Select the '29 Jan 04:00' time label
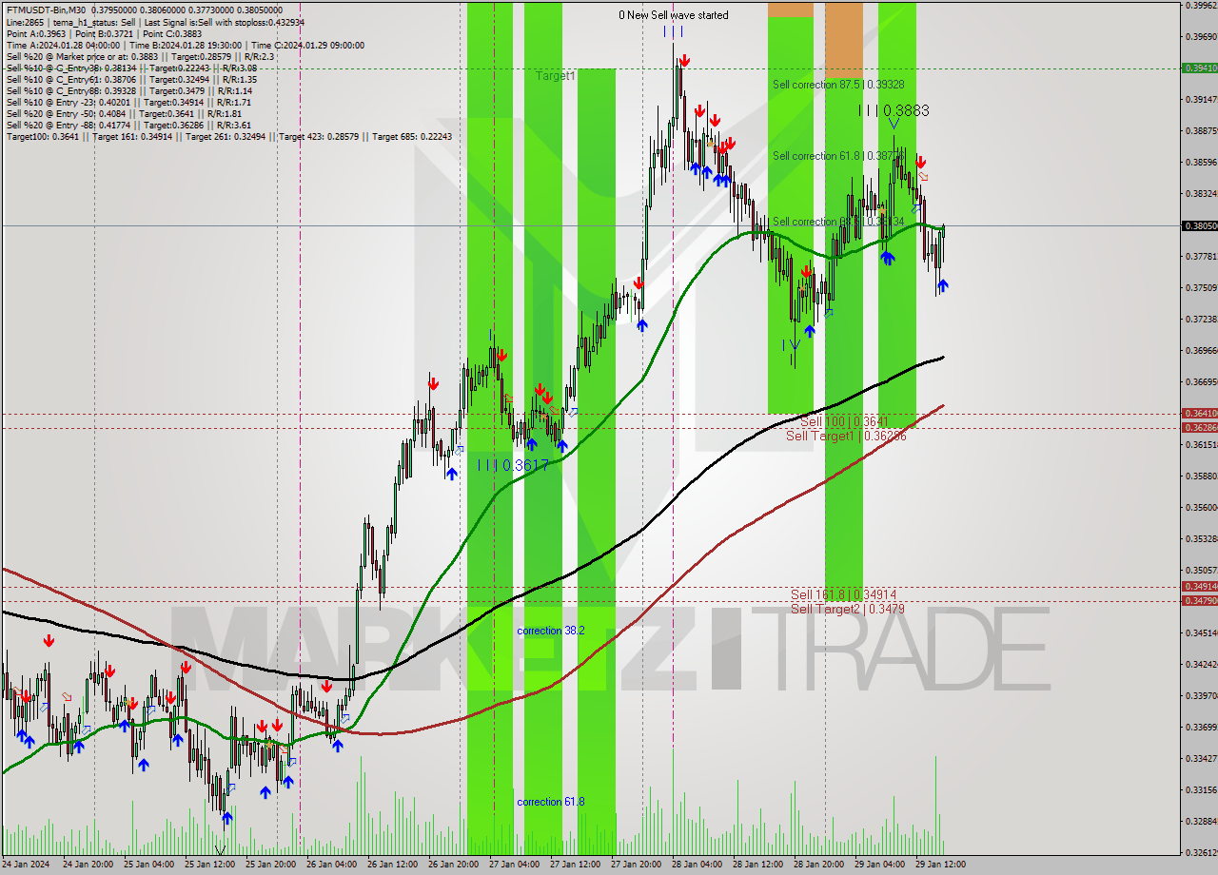This screenshot has height=875, width=1218. tap(882, 865)
